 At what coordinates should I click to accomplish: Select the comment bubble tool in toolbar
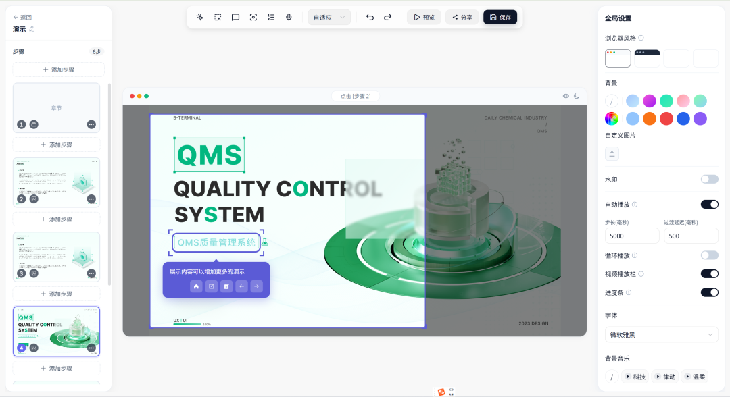(236, 17)
